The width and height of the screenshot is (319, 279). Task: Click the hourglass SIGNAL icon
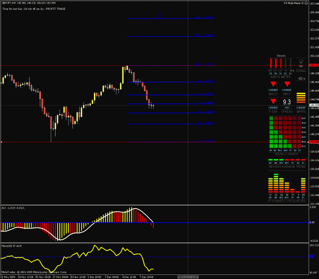click(x=301, y=63)
